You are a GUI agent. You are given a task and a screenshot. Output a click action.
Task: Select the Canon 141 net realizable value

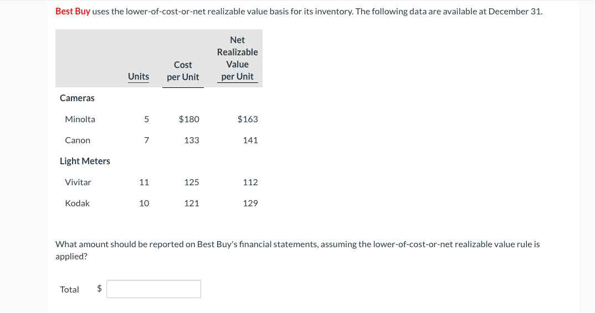point(250,140)
